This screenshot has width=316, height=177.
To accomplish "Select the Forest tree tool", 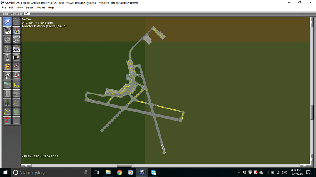I will pos(7,103).
